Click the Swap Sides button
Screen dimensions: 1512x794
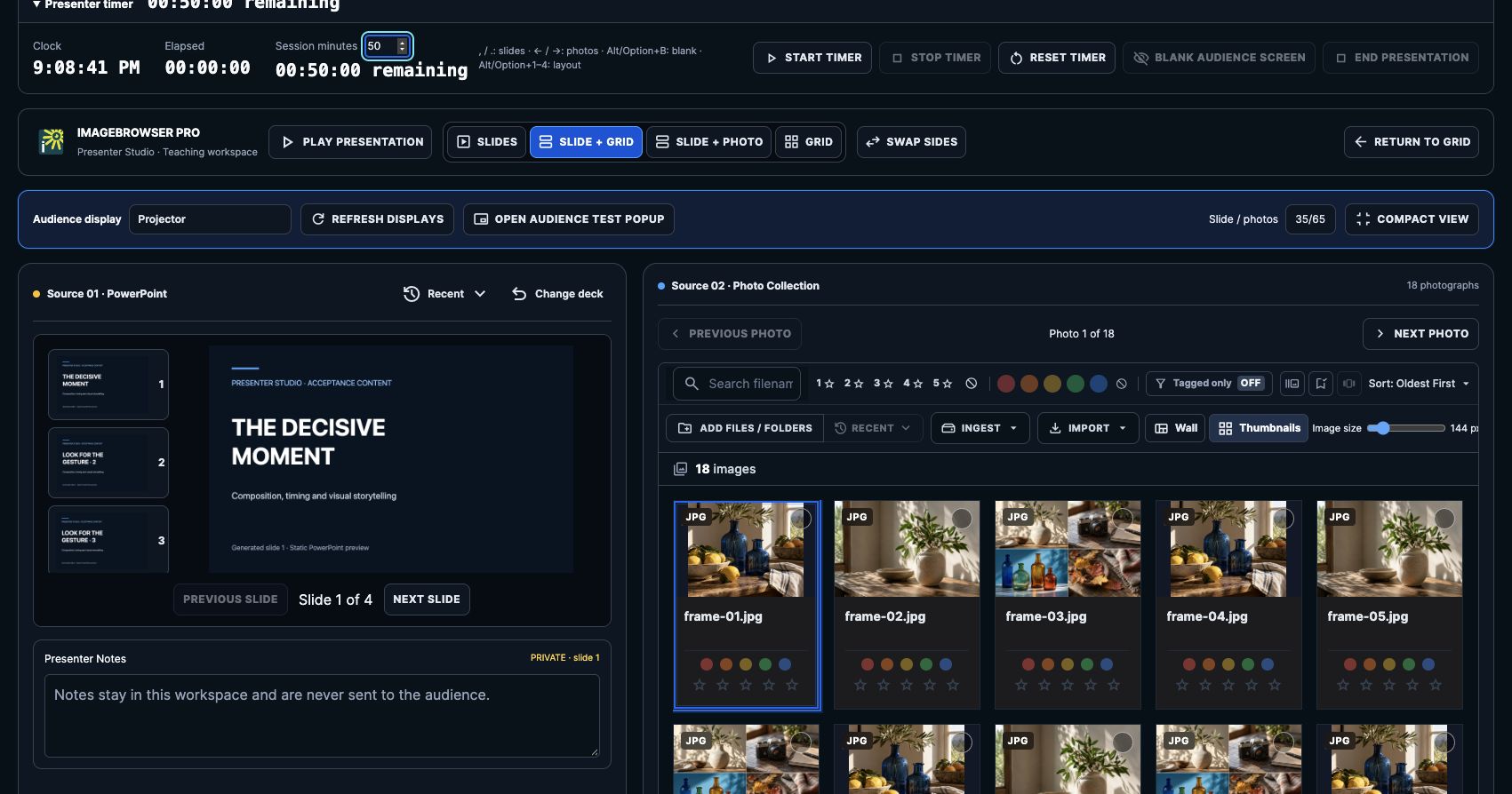point(911,142)
